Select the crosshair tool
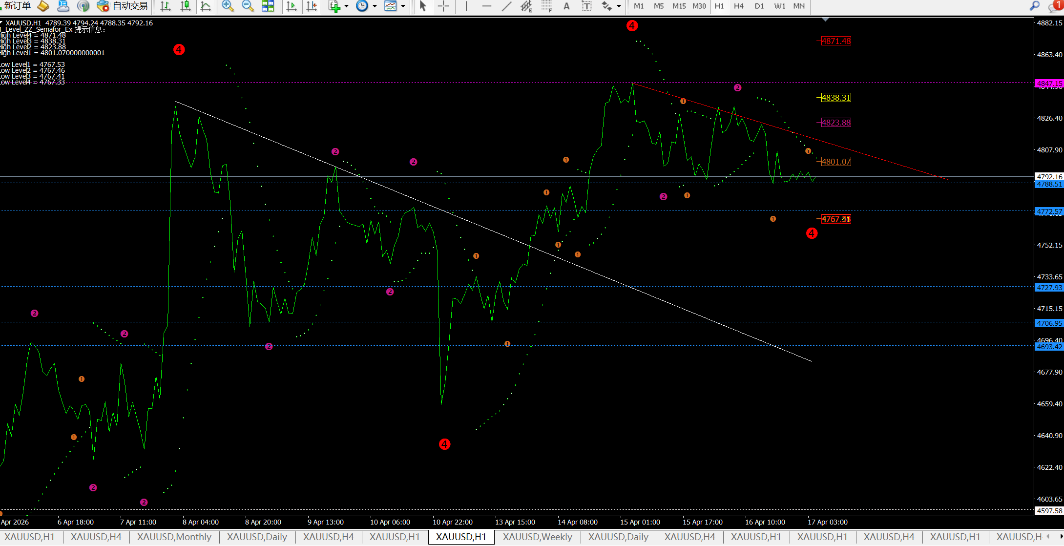Image resolution: width=1064 pixels, height=546 pixels. (443, 6)
